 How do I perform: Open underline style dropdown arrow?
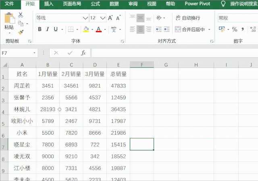coord(62,29)
